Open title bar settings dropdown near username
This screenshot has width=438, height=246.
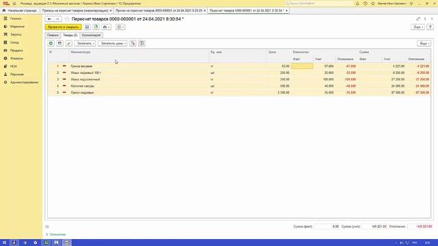point(411,3)
